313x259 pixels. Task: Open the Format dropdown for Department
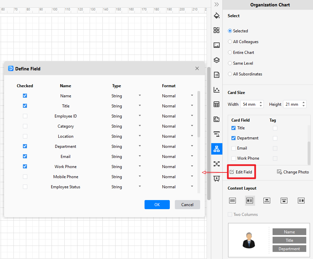[x=192, y=146]
